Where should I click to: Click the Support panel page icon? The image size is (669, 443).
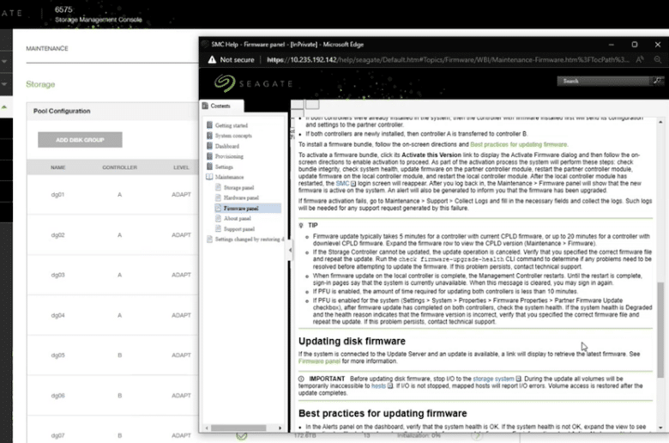pos(218,228)
